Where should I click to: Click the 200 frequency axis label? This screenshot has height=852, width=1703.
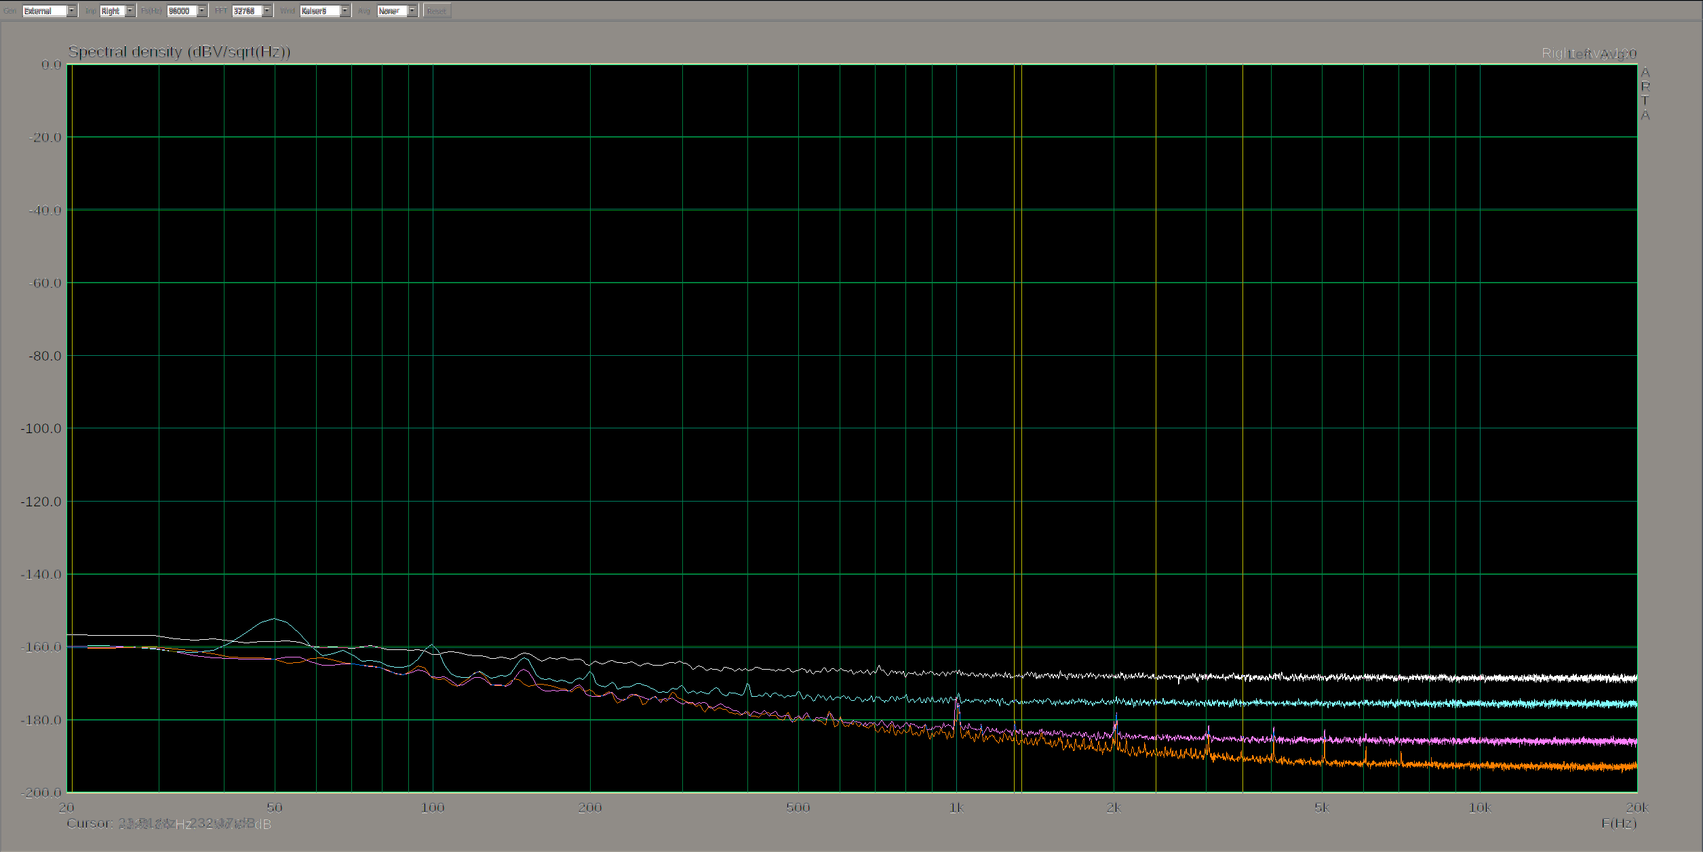coord(590,807)
